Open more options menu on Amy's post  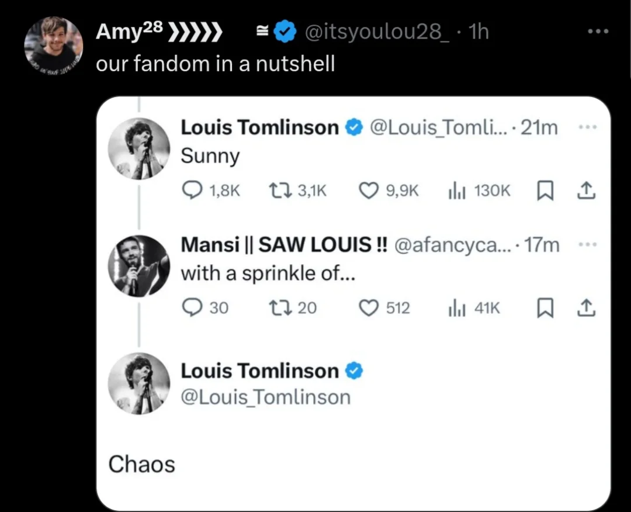coord(598,31)
